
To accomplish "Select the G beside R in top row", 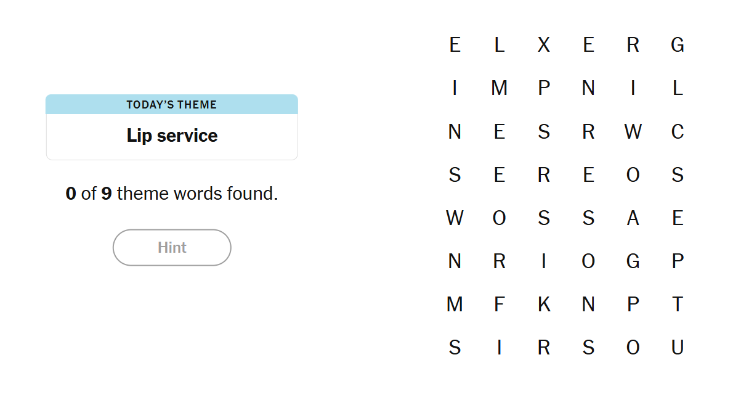I will [x=678, y=45].
